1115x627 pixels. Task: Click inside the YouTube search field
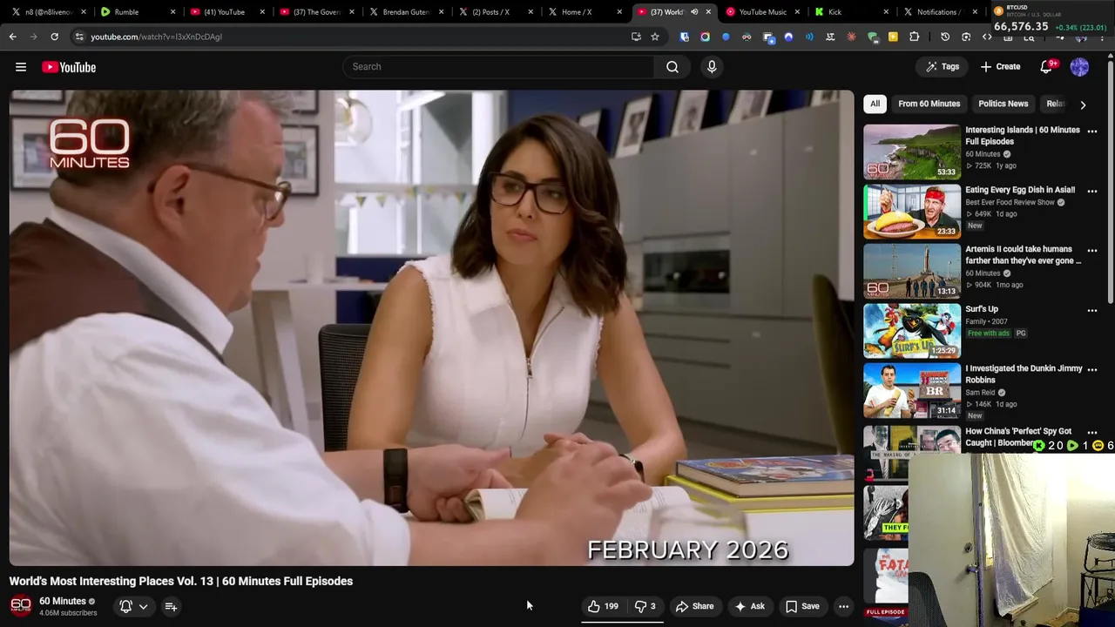pyautogui.click(x=498, y=67)
